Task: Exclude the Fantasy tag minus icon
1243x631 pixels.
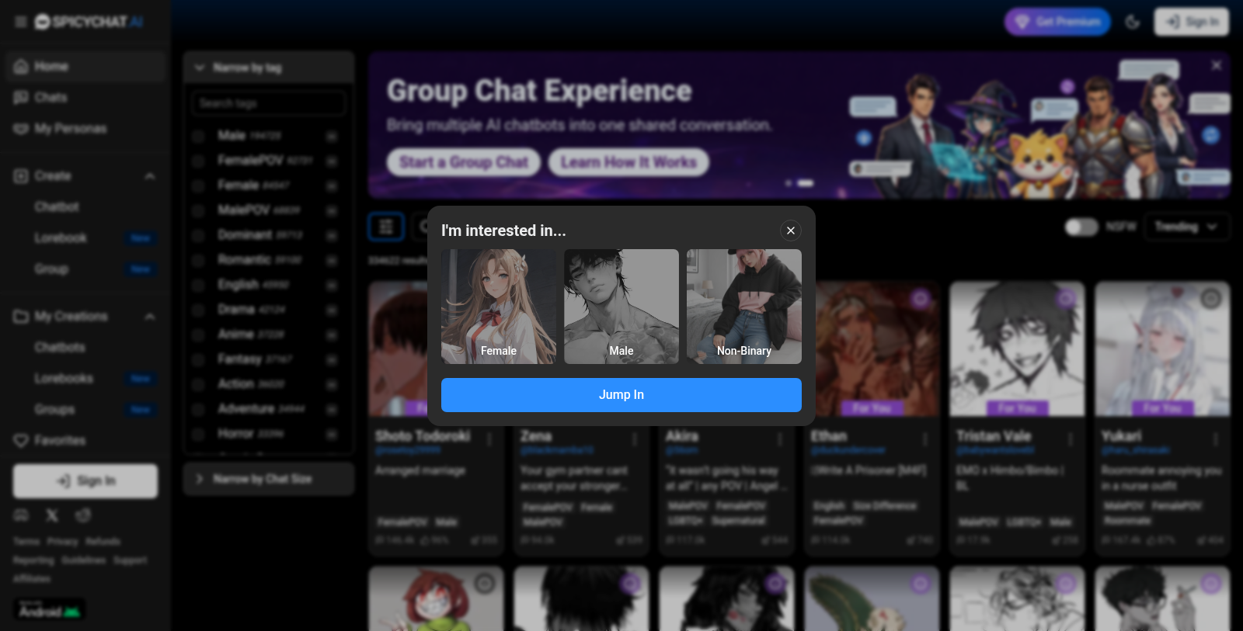Action: pos(332,359)
